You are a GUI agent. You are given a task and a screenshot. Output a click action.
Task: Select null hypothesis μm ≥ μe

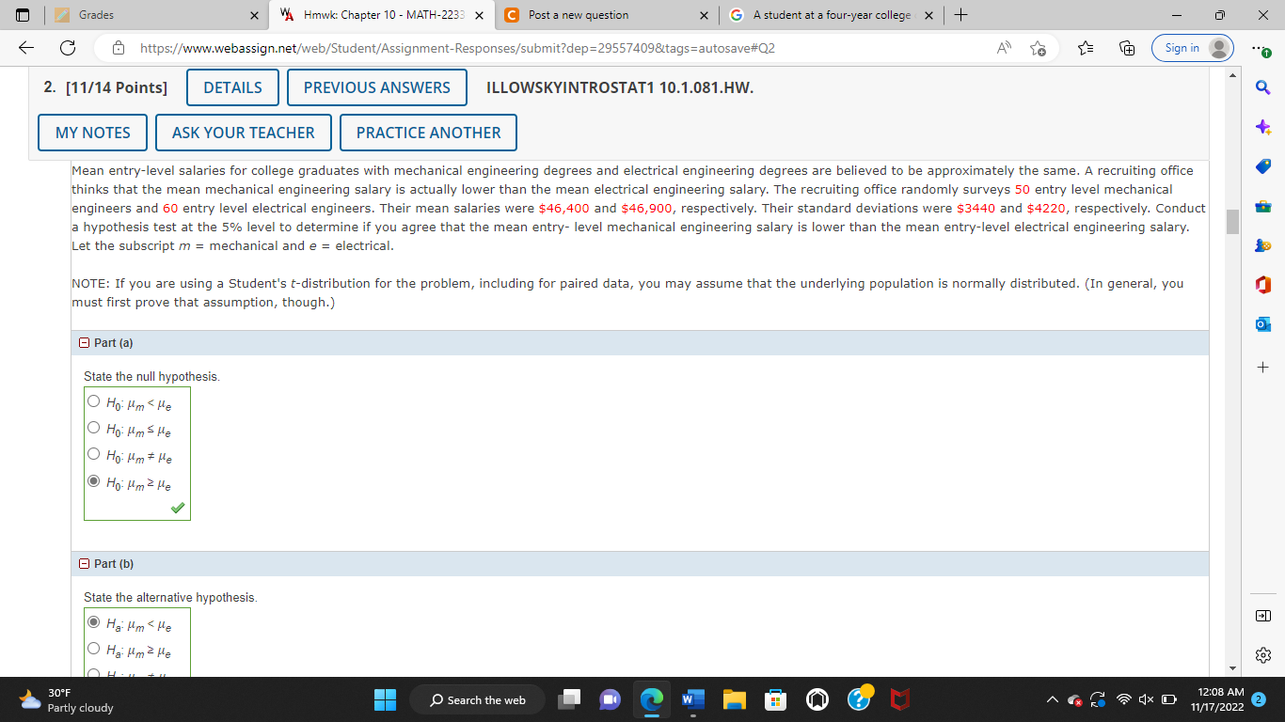94,480
